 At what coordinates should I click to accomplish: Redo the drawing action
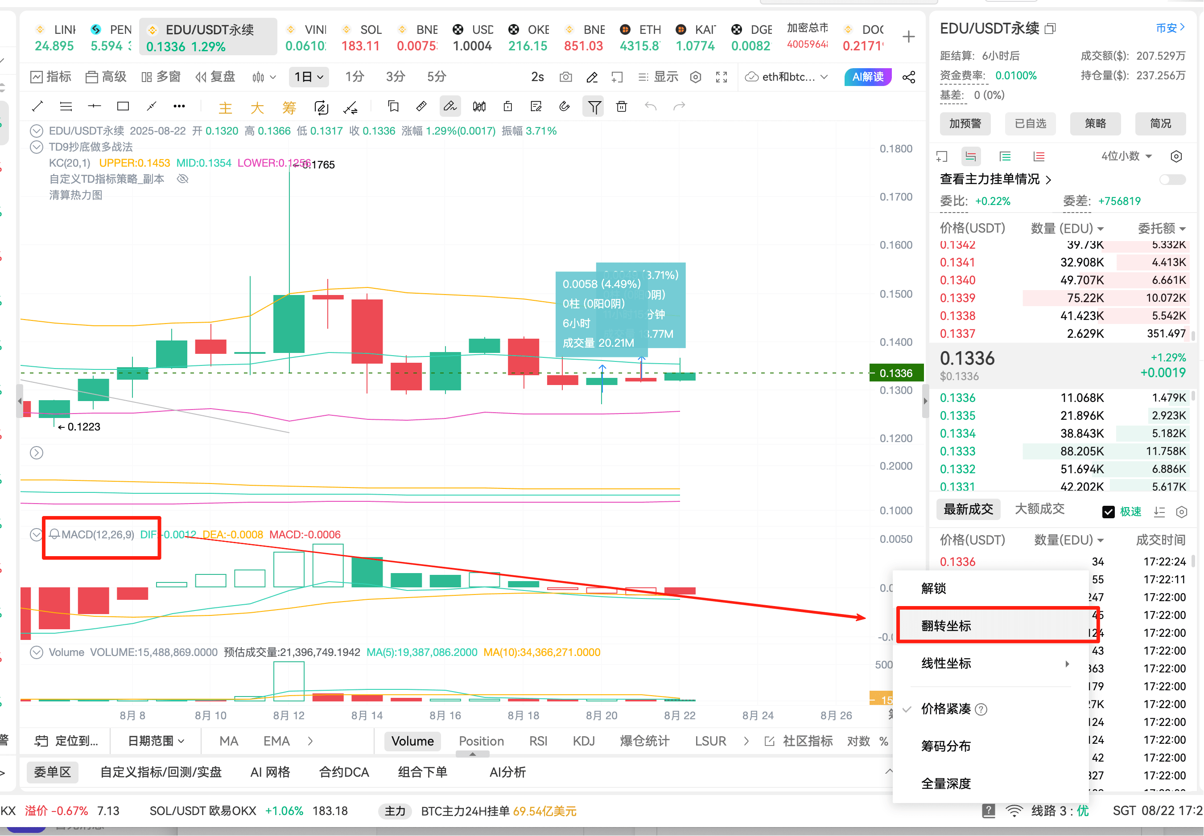(x=679, y=107)
